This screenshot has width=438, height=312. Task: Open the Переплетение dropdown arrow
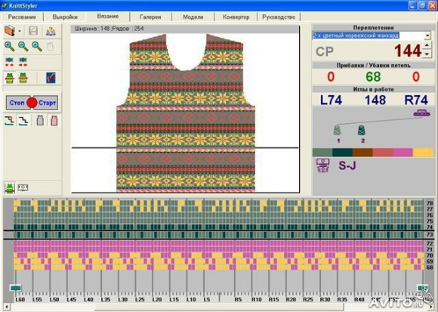[x=427, y=36]
